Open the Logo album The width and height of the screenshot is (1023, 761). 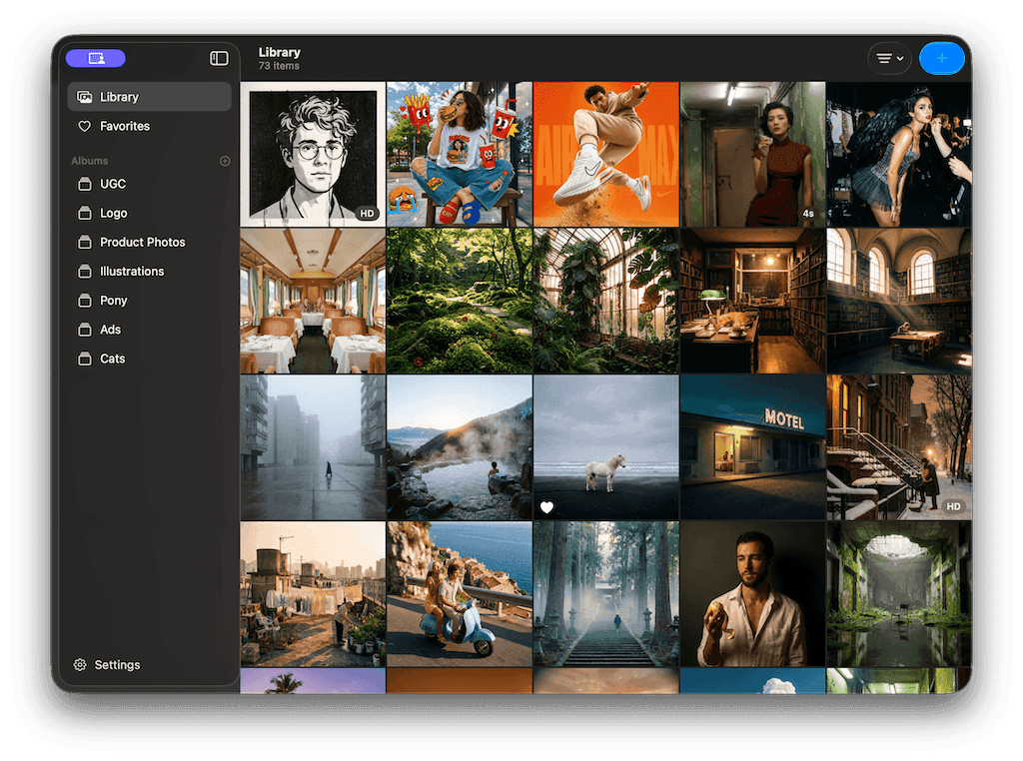point(150,214)
